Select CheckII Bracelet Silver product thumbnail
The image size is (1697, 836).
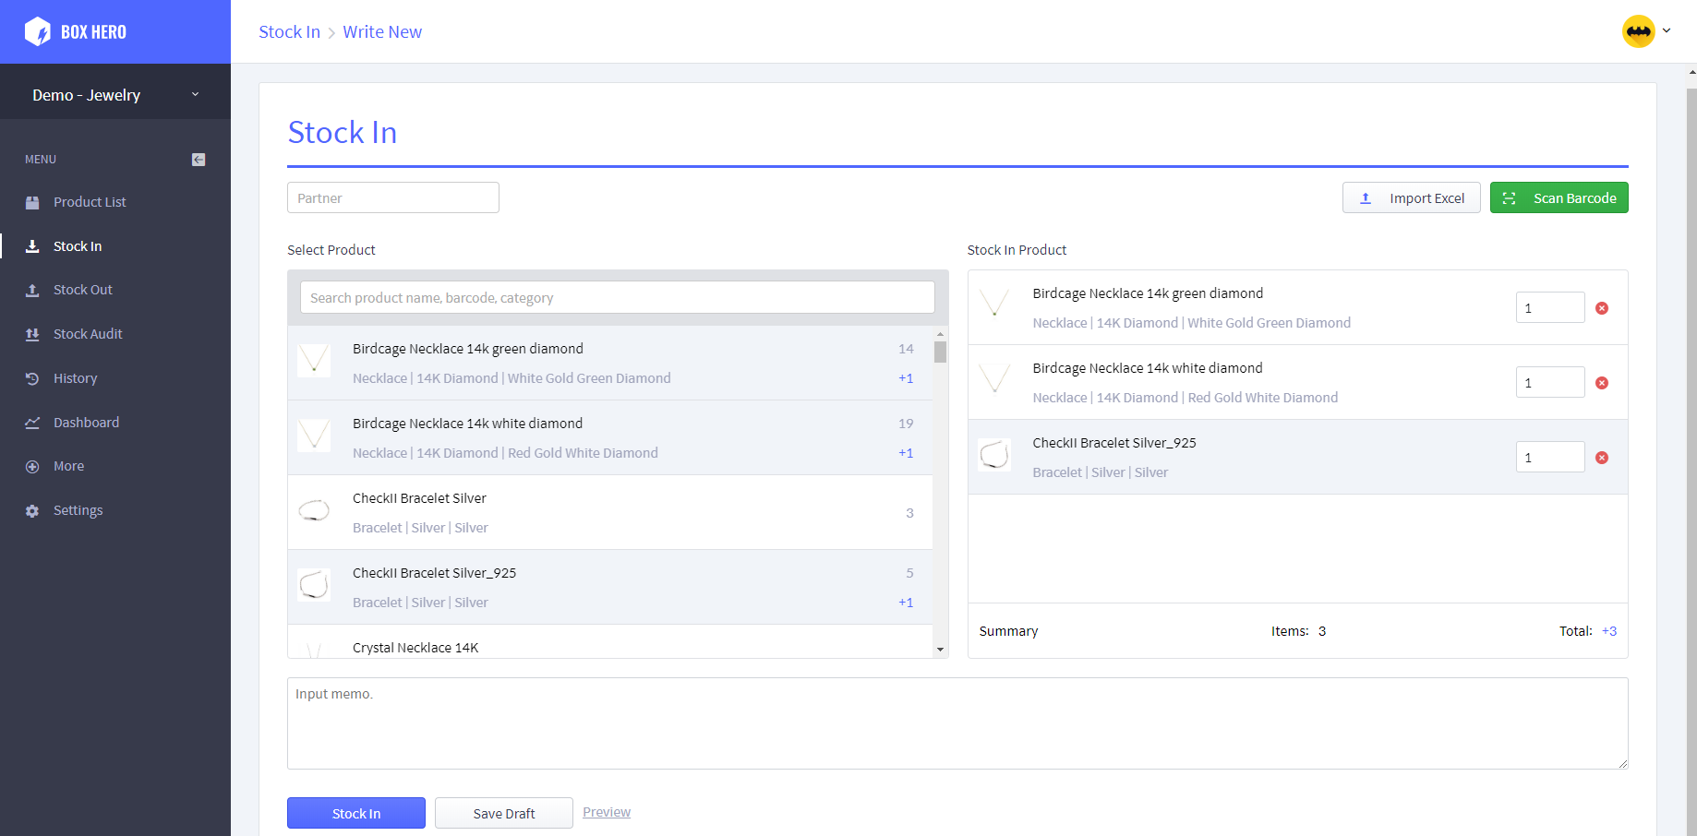(314, 510)
